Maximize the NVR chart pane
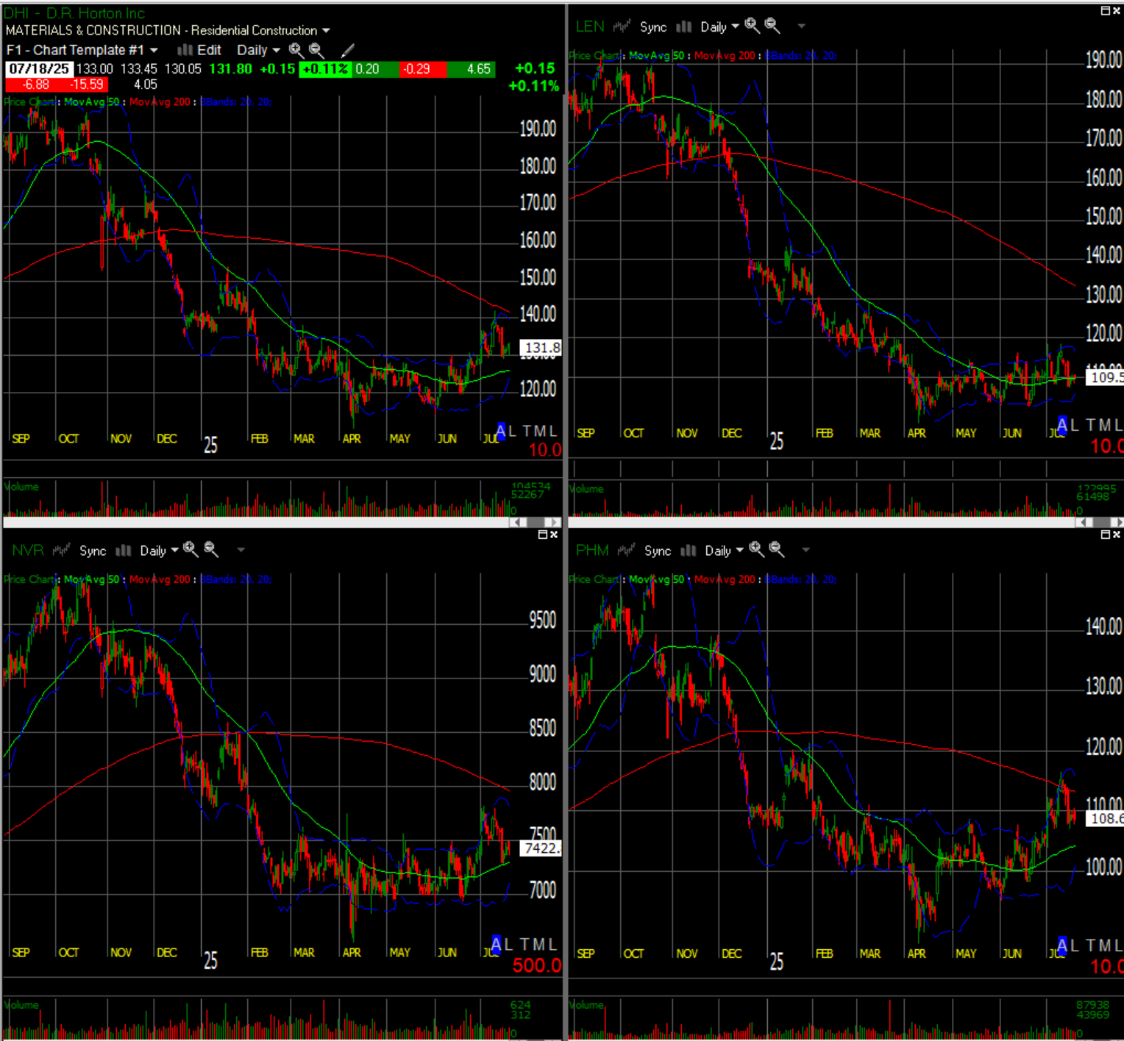The image size is (1124, 1041). (x=543, y=534)
